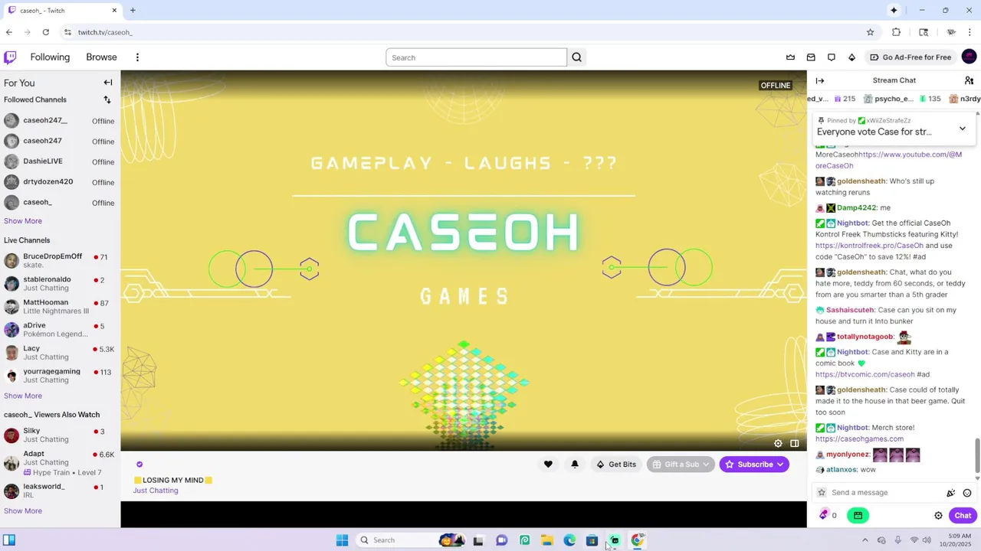Open BruceDropEmOff live channel
Viewport: 981px width, 551px height.
pyautogui.click(x=60, y=261)
